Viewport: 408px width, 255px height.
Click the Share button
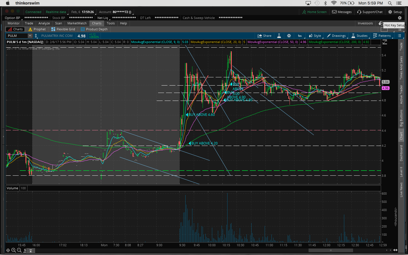(x=264, y=36)
